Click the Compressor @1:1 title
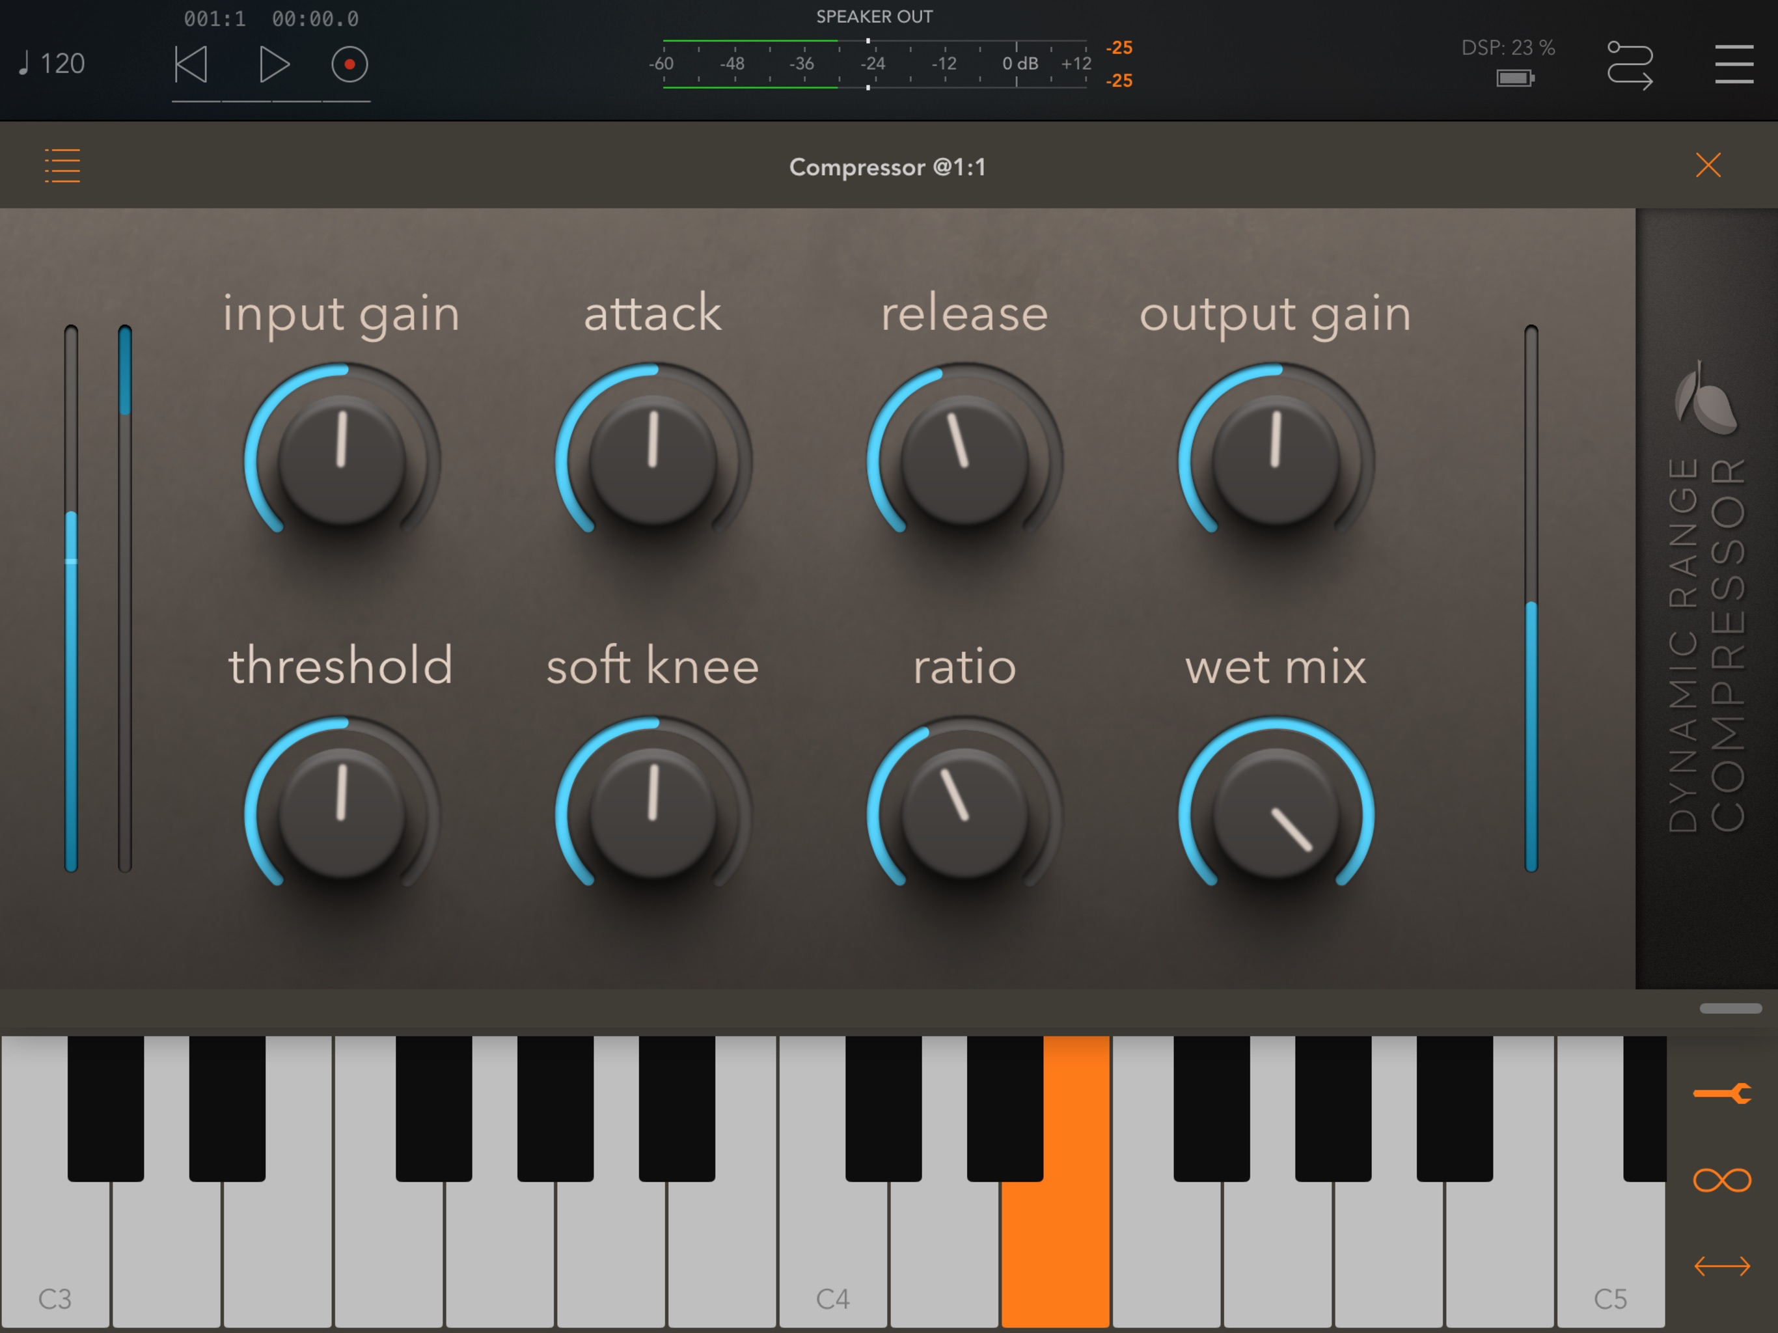This screenshot has width=1778, height=1333. click(888, 167)
